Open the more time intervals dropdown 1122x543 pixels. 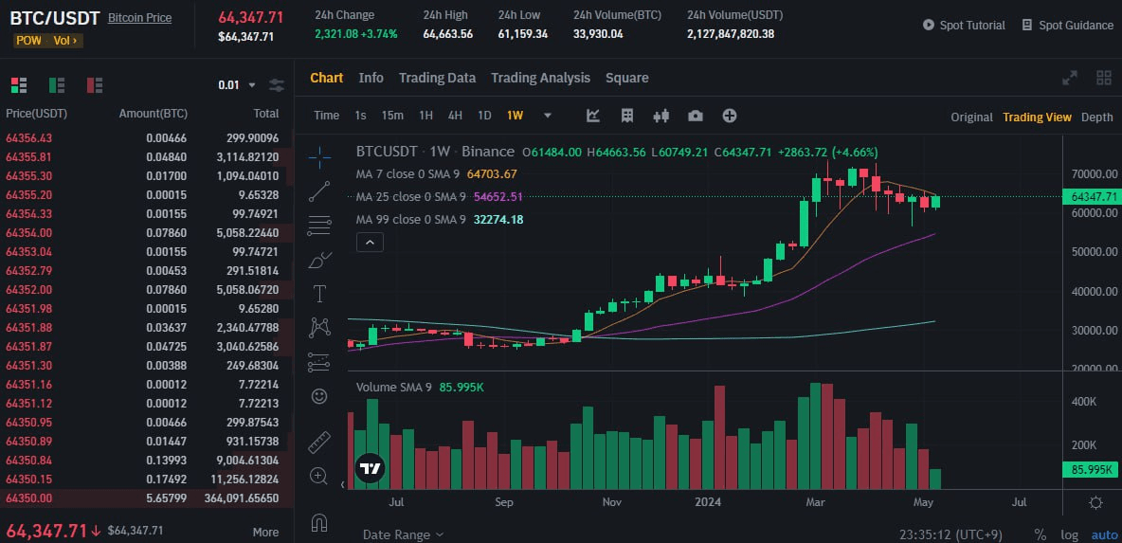(548, 116)
